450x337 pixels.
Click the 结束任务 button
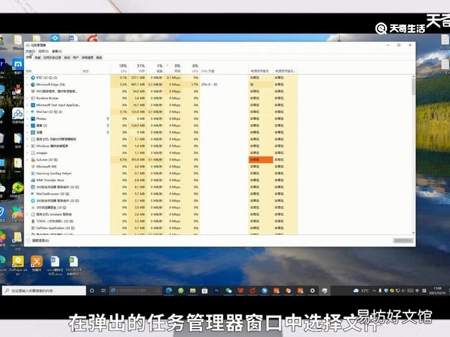pos(403,241)
